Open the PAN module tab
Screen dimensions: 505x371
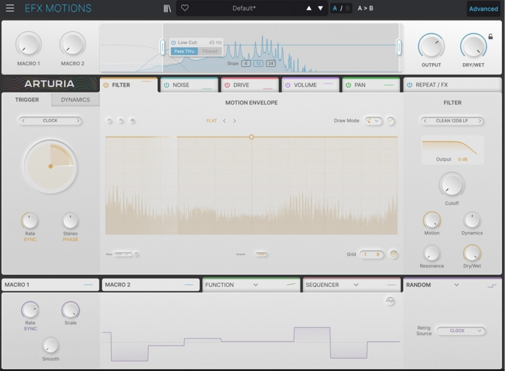(x=370, y=85)
